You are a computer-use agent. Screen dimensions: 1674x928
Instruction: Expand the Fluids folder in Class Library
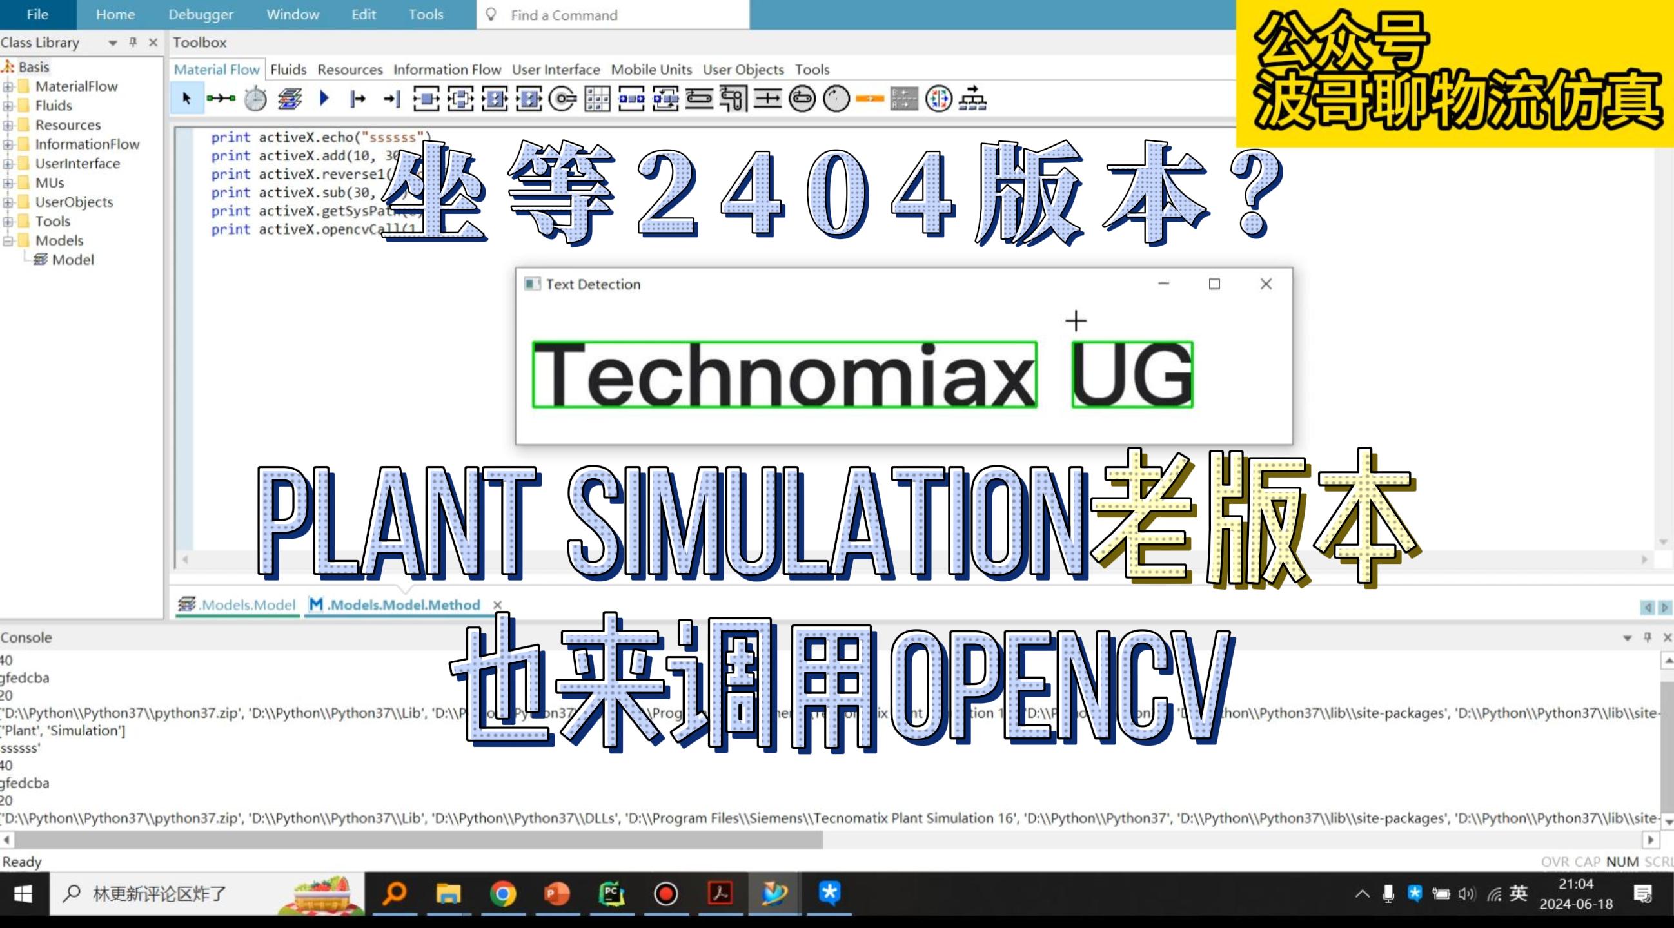(x=8, y=106)
